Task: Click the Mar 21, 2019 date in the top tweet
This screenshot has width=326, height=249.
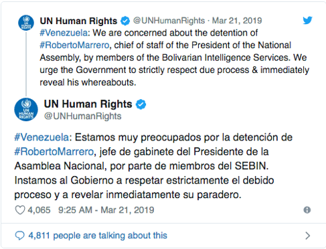Action: (237, 21)
